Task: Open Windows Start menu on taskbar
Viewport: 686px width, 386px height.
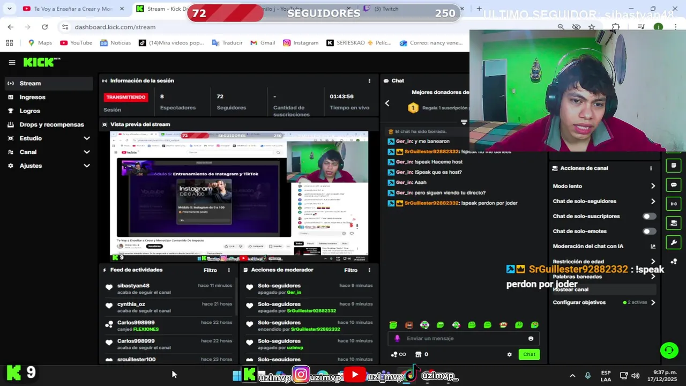Action: 236,376
